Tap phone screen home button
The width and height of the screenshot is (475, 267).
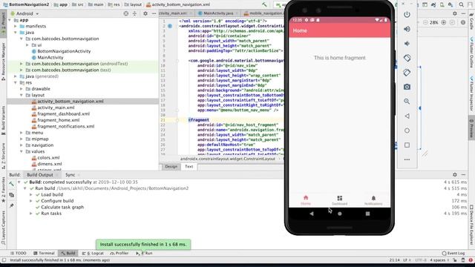point(340,214)
